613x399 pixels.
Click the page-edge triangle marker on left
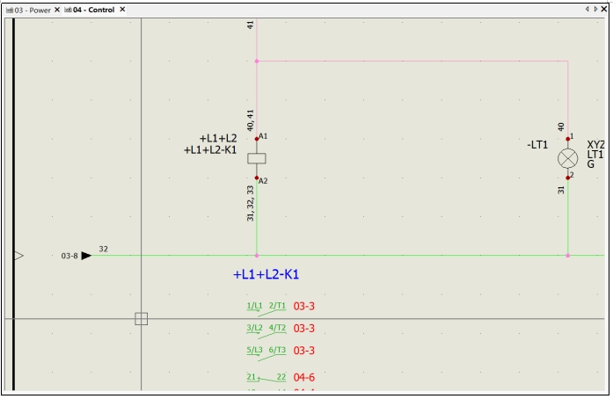[x=18, y=256]
